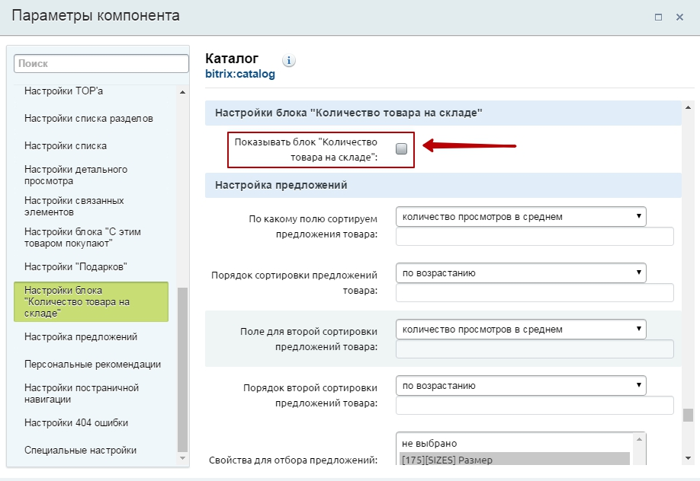Screen dimensions: 700x481
Task: Close the Параметры компонента dialog
Action: [x=679, y=17]
